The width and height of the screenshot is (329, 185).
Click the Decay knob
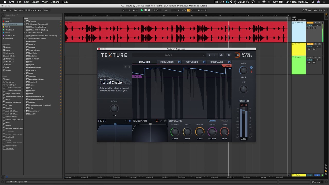pos(200,132)
